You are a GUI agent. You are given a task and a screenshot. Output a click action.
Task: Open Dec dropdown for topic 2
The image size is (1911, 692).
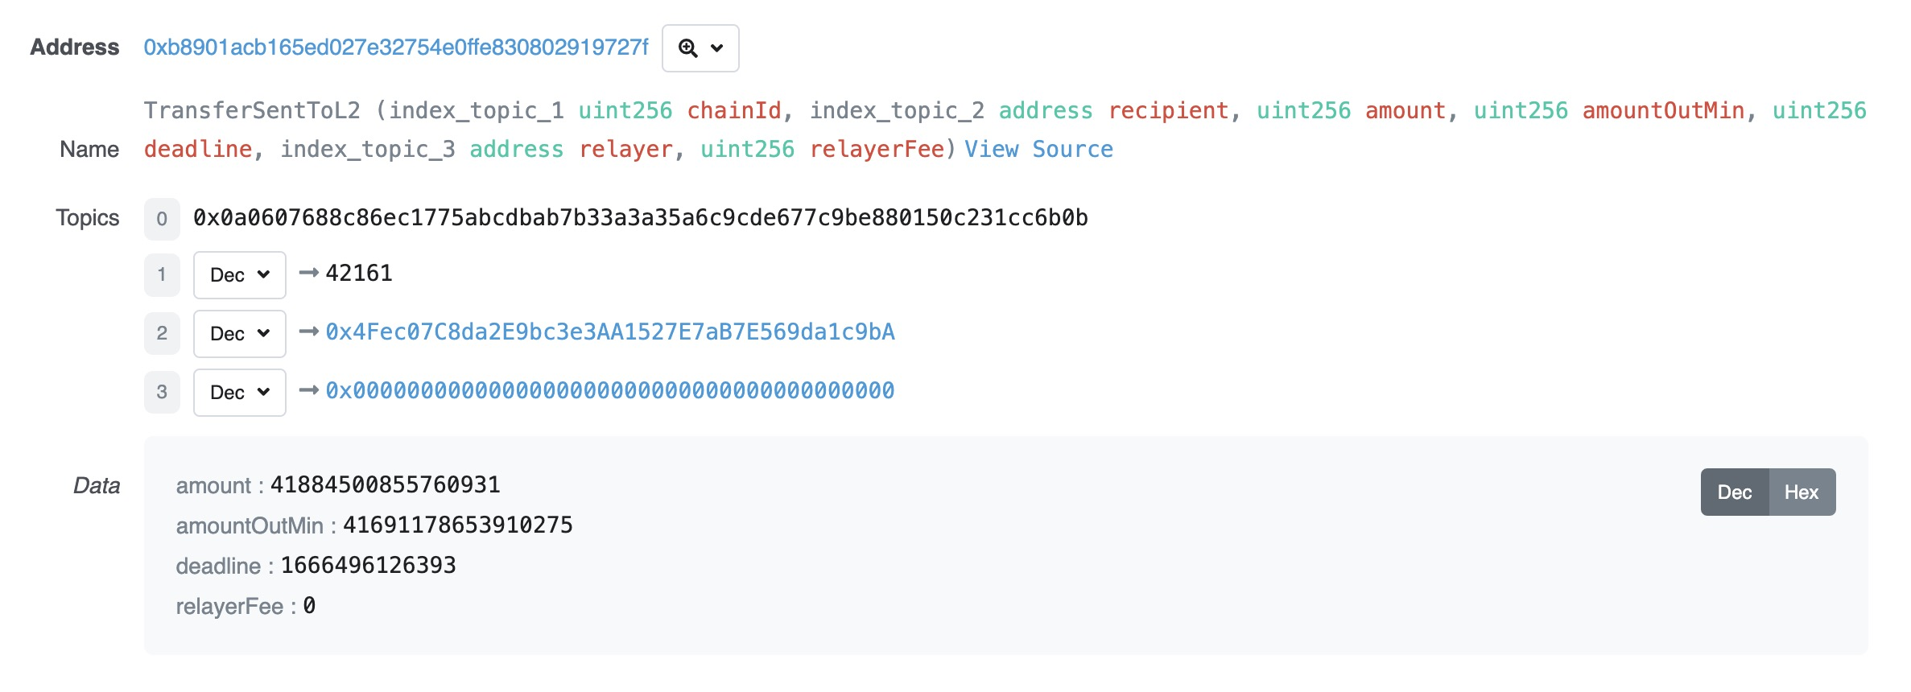pyautogui.click(x=239, y=334)
